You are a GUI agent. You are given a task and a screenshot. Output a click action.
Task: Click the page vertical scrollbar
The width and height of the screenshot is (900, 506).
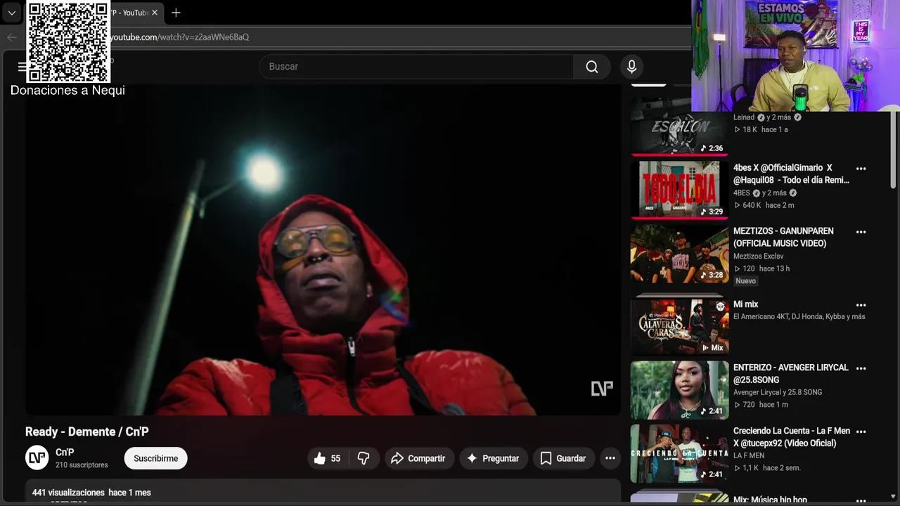point(894,150)
